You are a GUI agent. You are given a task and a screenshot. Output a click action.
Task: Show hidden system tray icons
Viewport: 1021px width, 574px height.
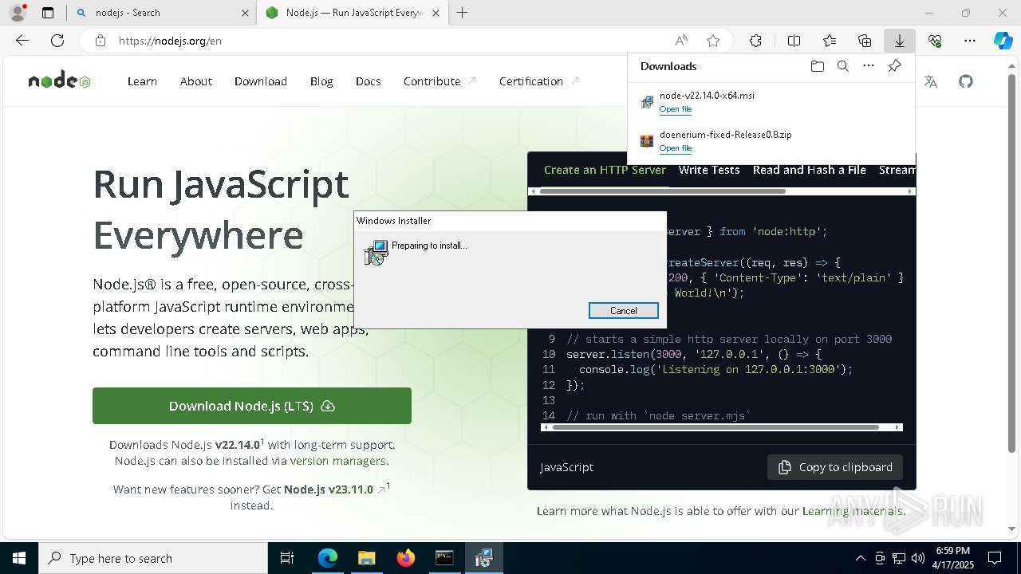click(860, 558)
